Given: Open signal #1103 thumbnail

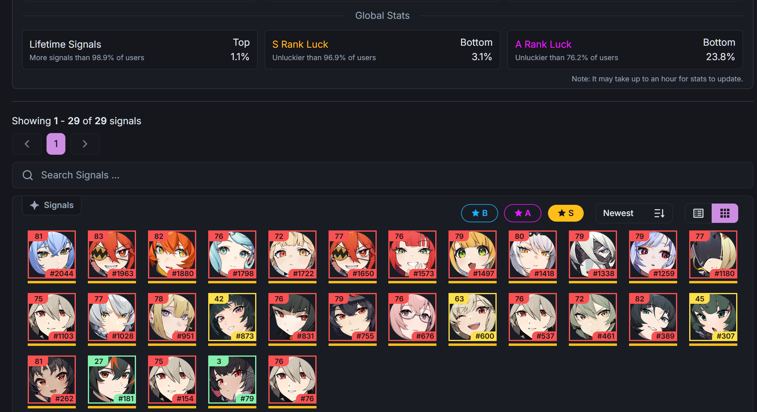Looking at the screenshot, I should tap(52, 317).
